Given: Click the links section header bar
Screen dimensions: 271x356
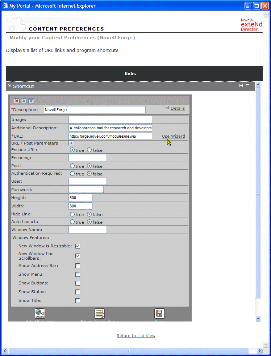Looking at the screenshot, I should tap(134, 73).
